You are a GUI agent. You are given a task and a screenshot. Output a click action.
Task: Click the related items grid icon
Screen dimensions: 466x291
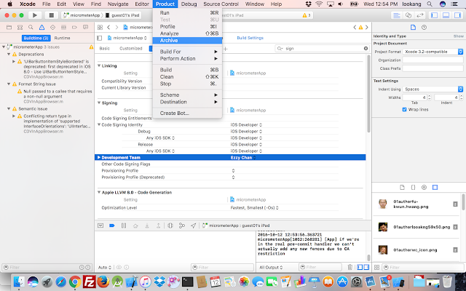coord(100,28)
